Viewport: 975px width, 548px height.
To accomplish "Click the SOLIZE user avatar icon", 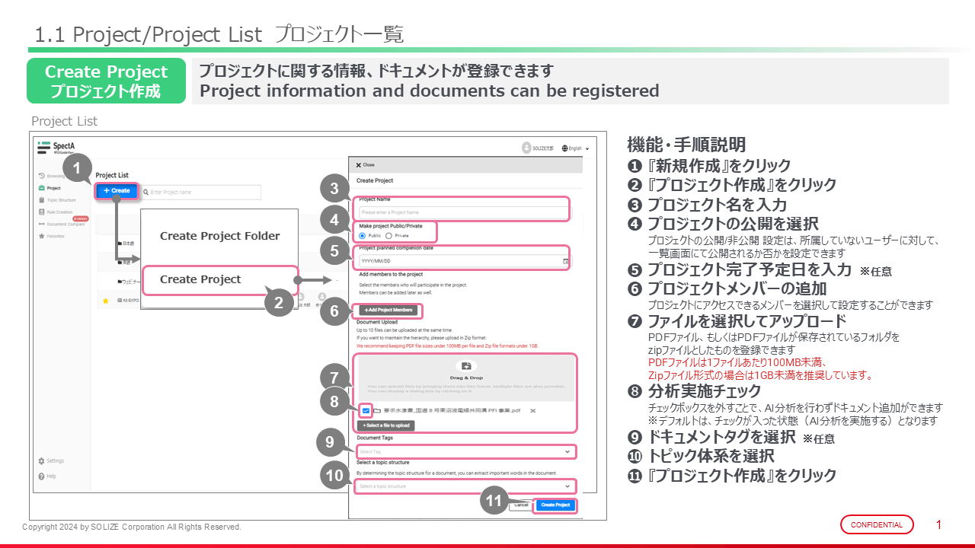I will click(526, 148).
